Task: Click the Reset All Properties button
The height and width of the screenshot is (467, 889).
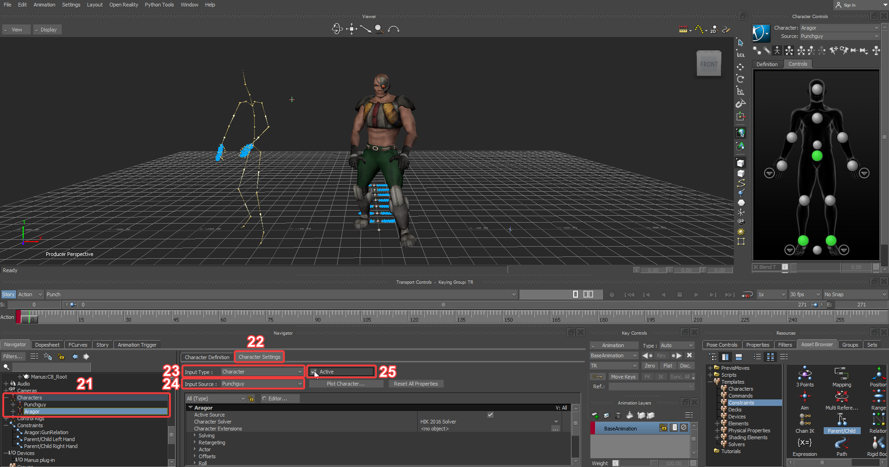Action: click(x=415, y=384)
